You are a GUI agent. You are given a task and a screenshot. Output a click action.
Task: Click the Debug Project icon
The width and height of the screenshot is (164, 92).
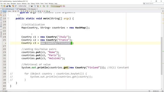tap(44, 6)
